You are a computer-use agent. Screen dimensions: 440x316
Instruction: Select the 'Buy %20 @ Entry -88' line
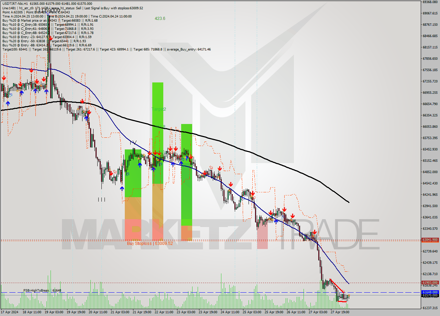point(47,45)
